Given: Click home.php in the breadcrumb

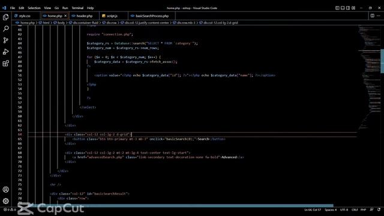Looking at the screenshot, I should click(28, 23).
